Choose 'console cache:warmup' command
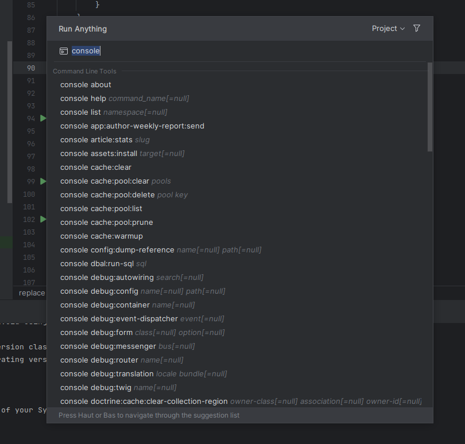 click(x=240, y=236)
